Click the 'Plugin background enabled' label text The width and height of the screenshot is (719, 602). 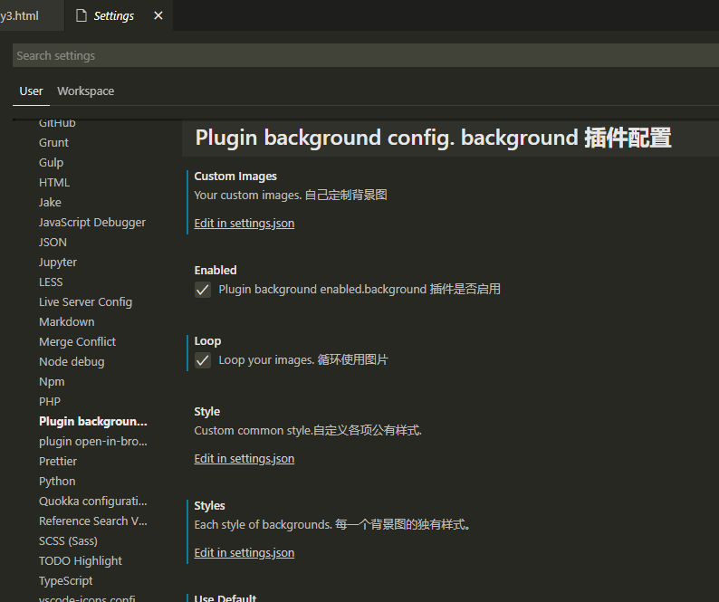tap(359, 290)
